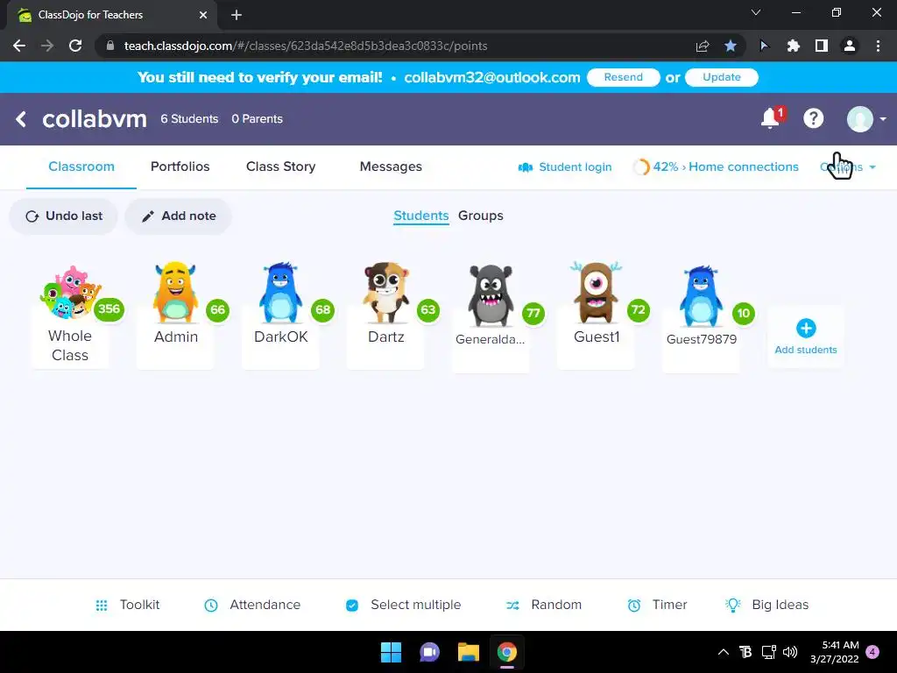The width and height of the screenshot is (897, 673).
Task: Click the Generalda... gray monster avatar
Action: (x=491, y=295)
